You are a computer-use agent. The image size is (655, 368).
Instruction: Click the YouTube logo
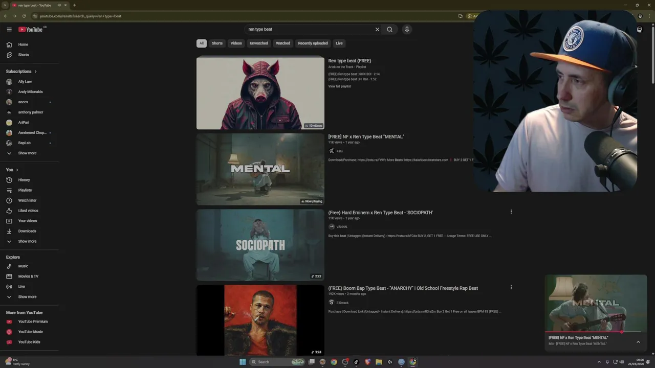point(31,29)
